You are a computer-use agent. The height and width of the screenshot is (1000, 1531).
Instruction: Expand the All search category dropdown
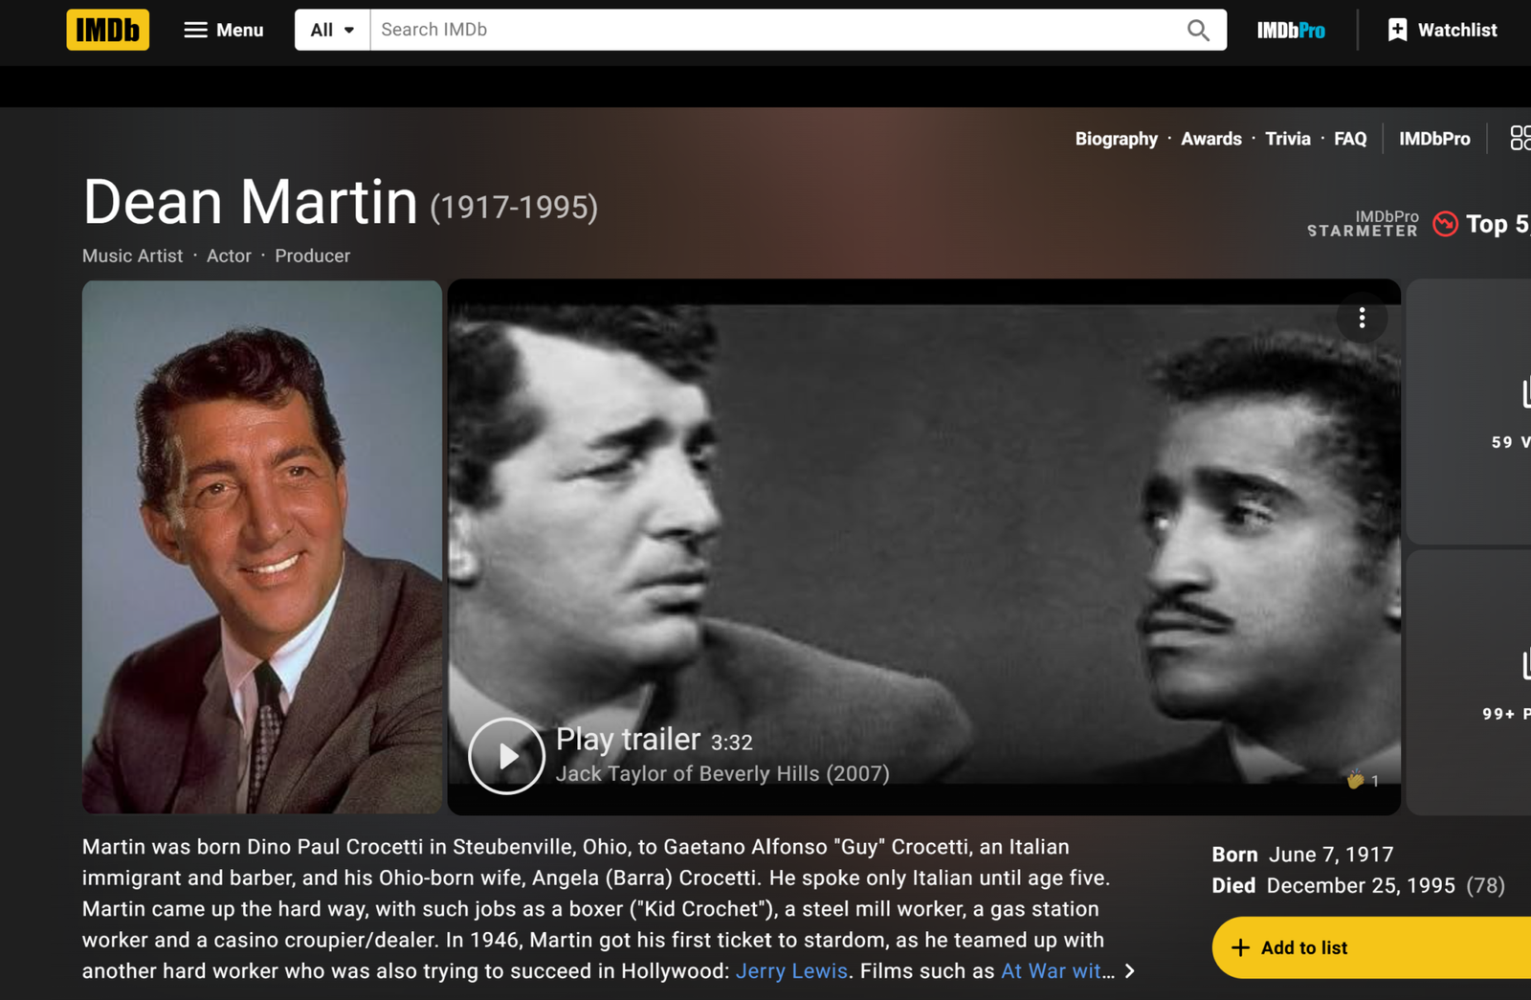[x=332, y=30]
